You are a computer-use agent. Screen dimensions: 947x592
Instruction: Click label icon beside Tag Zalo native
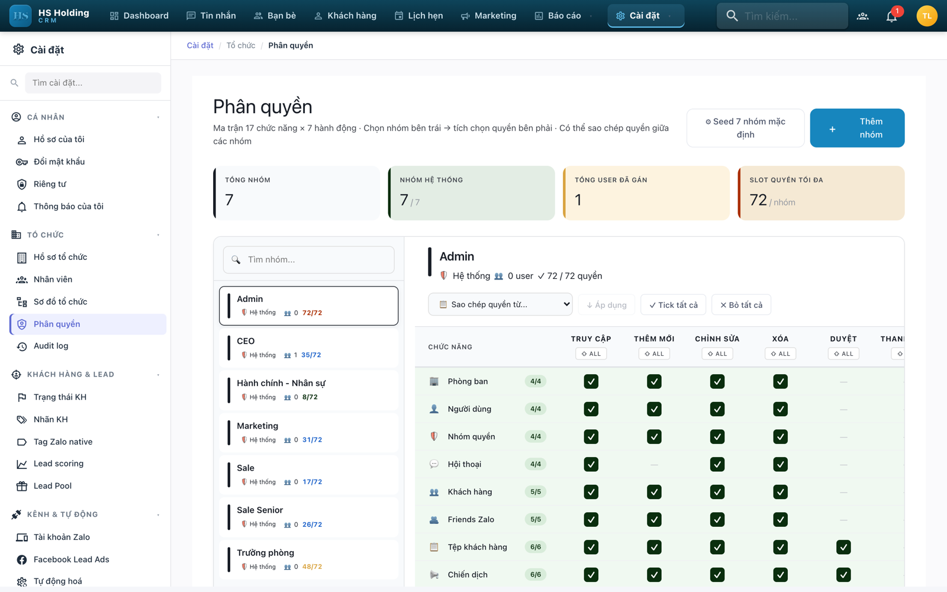pyautogui.click(x=22, y=442)
